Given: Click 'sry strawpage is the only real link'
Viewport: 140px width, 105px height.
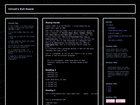Looking at the screenshot, I should [120, 37].
